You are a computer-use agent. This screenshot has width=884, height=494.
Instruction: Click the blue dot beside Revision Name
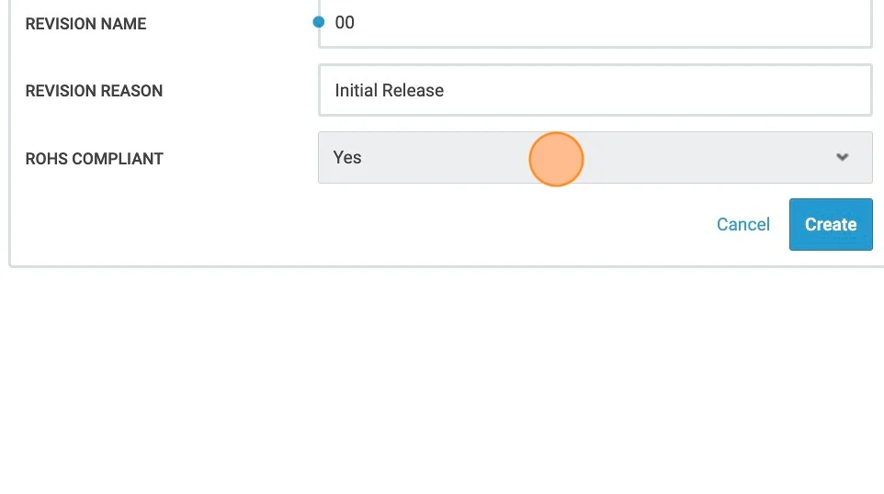[x=319, y=22]
